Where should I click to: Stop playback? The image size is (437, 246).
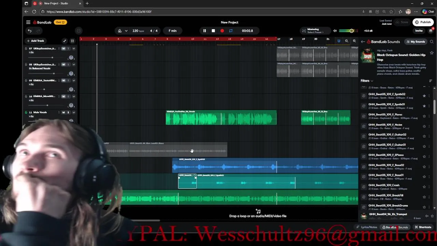pos(213,31)
